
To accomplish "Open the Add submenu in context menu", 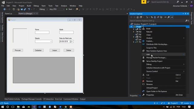I will 163,54.
